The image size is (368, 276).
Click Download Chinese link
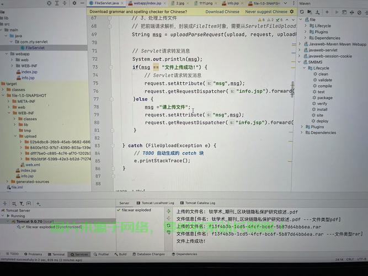pyautogui.click(x=222, y=12)
